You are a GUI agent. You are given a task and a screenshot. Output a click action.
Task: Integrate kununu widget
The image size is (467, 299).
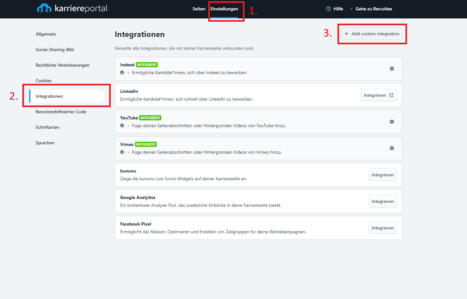tap(382, 175)
